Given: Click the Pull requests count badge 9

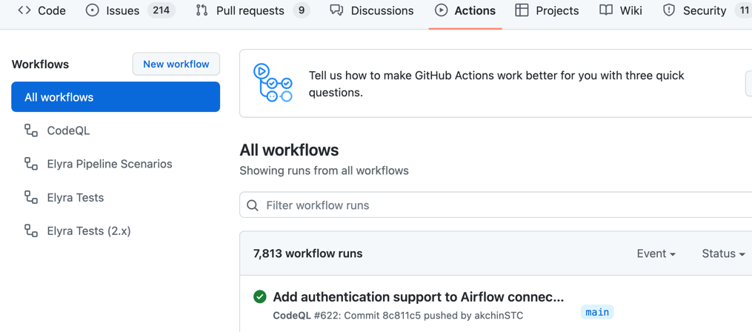Looking at the screenshot, I should (302, 10).
